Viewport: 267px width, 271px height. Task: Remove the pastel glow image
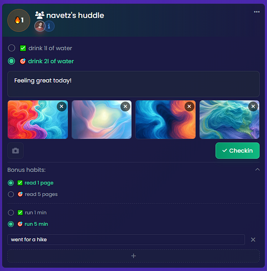[125, 106]
